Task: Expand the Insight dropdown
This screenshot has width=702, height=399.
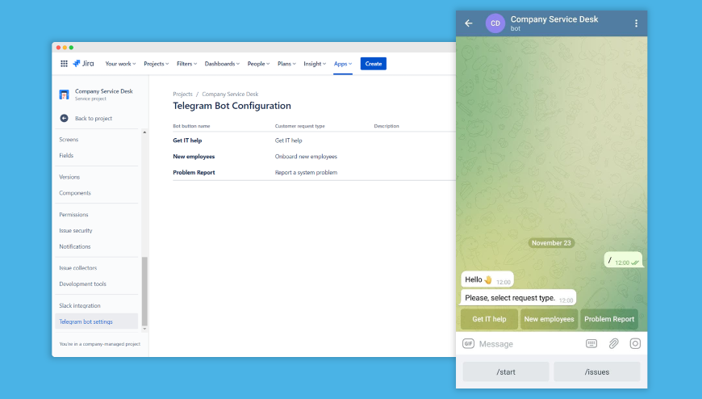Action: [x=315, y=64]
